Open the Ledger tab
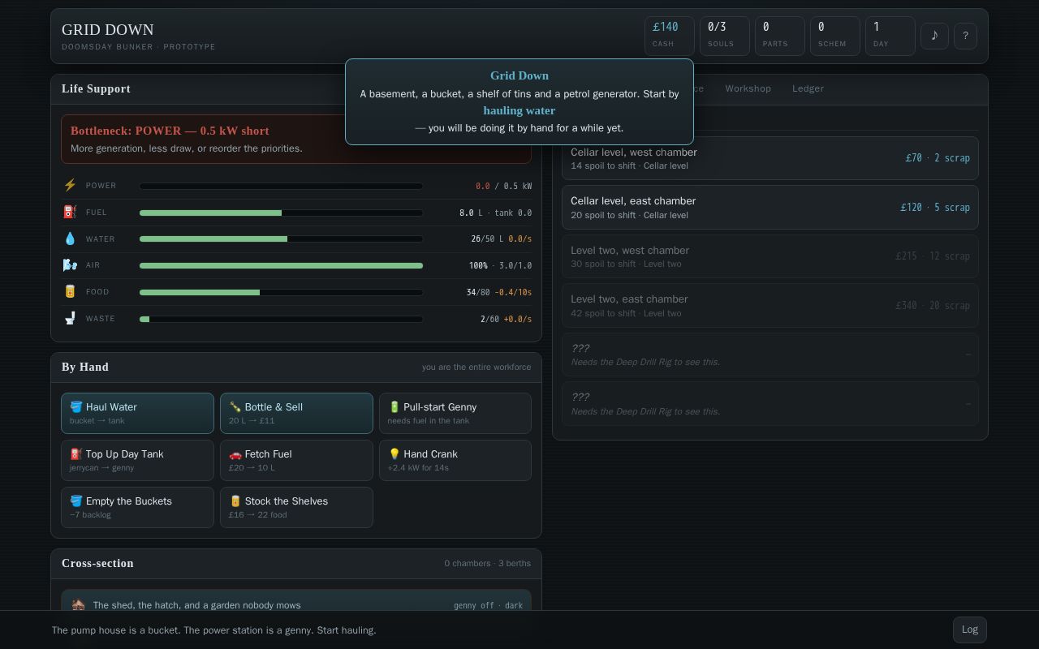1039x649 pixels. 808,88
